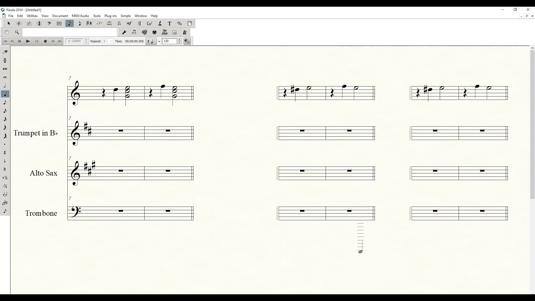Toggle the natural accidental

coord(5,169)
